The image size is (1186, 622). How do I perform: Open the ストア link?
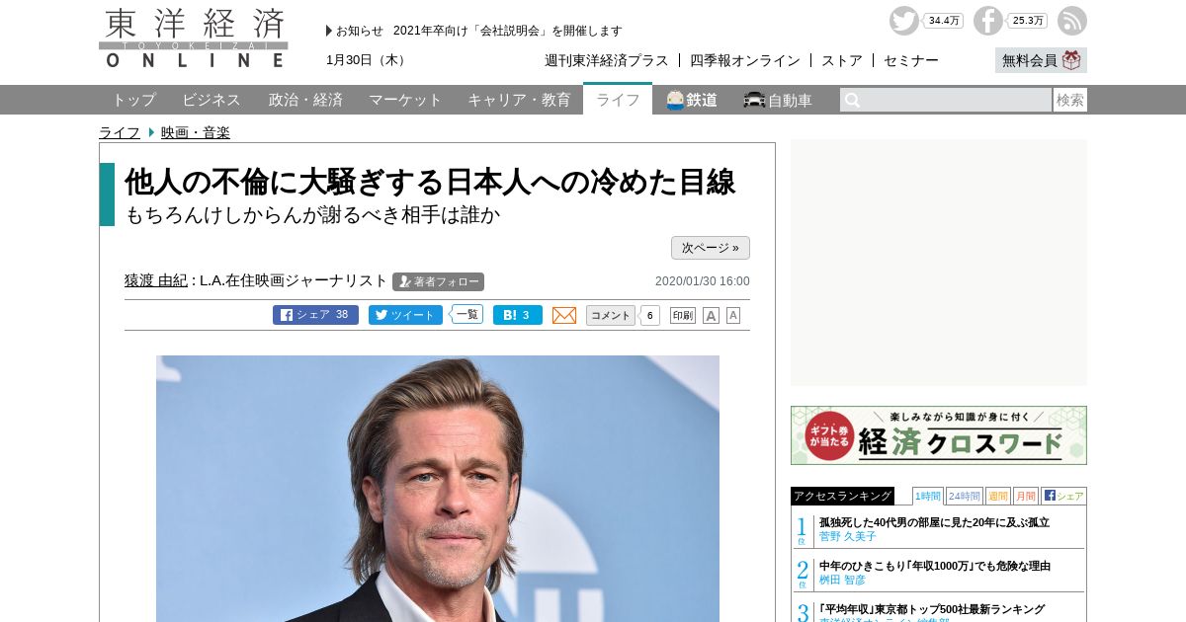[842, 60]
